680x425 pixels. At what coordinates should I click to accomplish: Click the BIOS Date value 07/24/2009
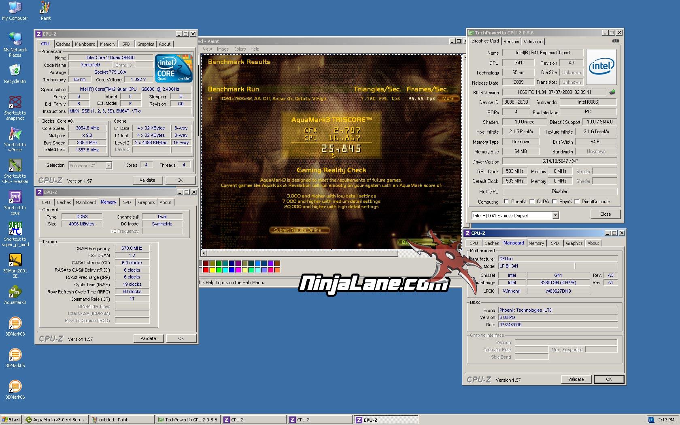(558, 325)
